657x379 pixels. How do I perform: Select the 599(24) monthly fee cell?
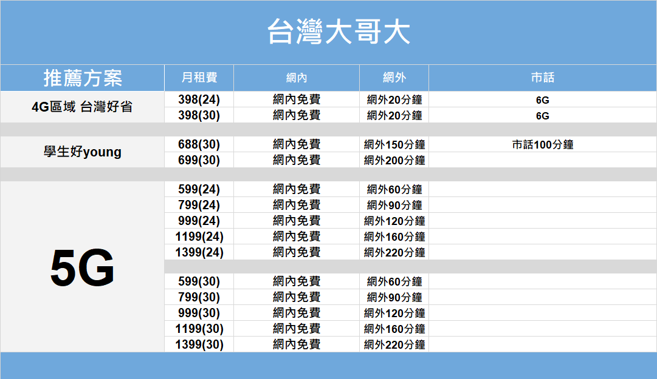199,189
